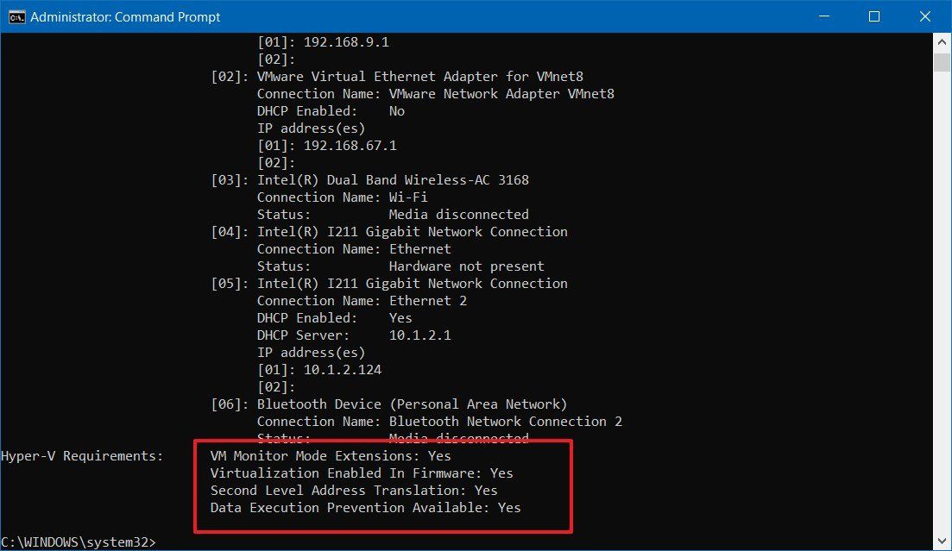952x551 pixels.
Task: Open the Command Prompt system menu icon
Action: (x=15, y=16)
